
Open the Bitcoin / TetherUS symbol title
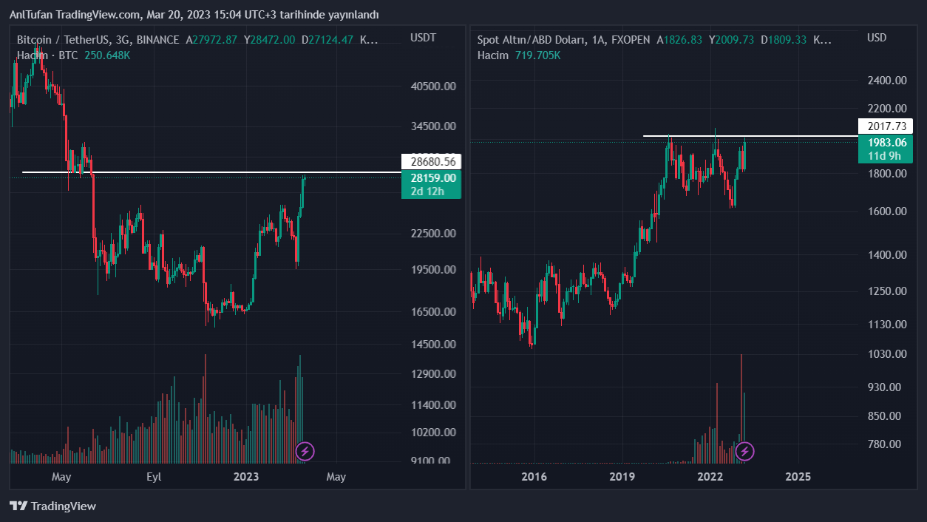tap(98, 40)
